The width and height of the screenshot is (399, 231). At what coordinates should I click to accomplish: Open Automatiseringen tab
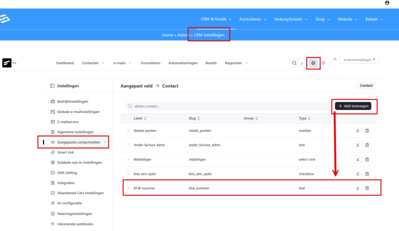pos(183,63)
